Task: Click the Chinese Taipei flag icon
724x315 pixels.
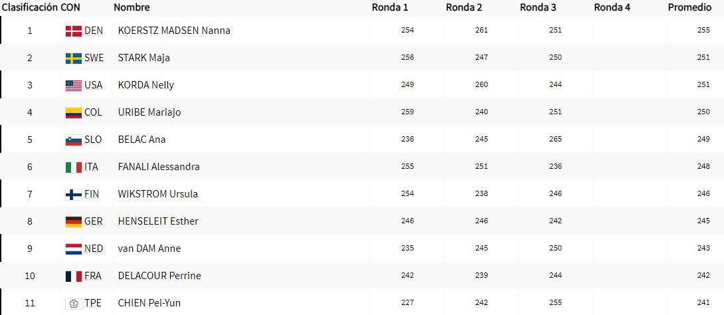Action: pyautogui.click(x=73, y=303)
